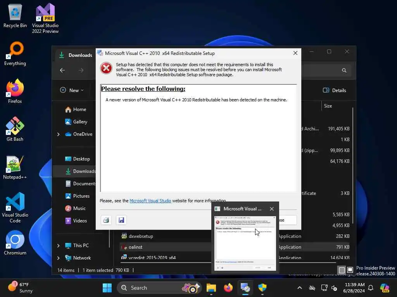Select OneDrive in the navigation pane
397x297 pixels.
tap(79, 134)
